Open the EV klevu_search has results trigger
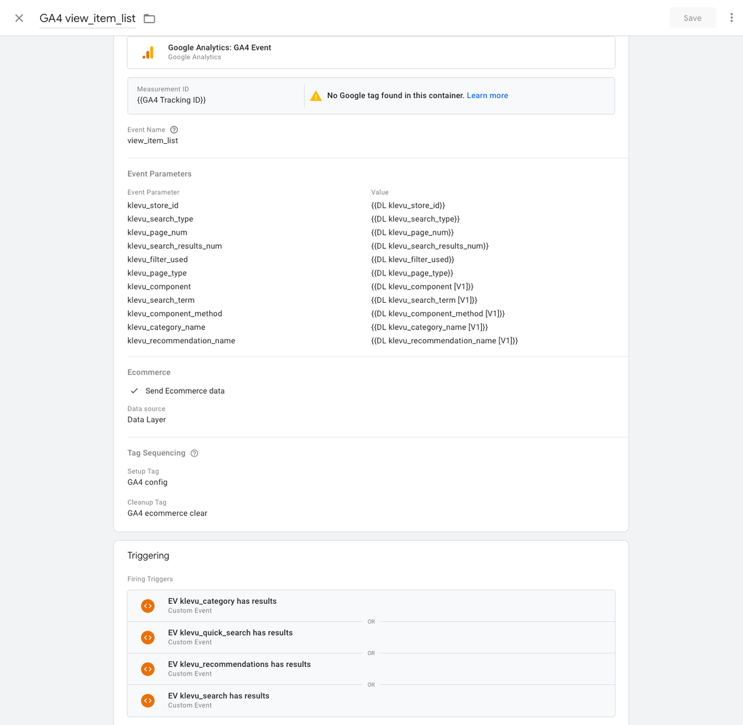 tap(371, 701)
